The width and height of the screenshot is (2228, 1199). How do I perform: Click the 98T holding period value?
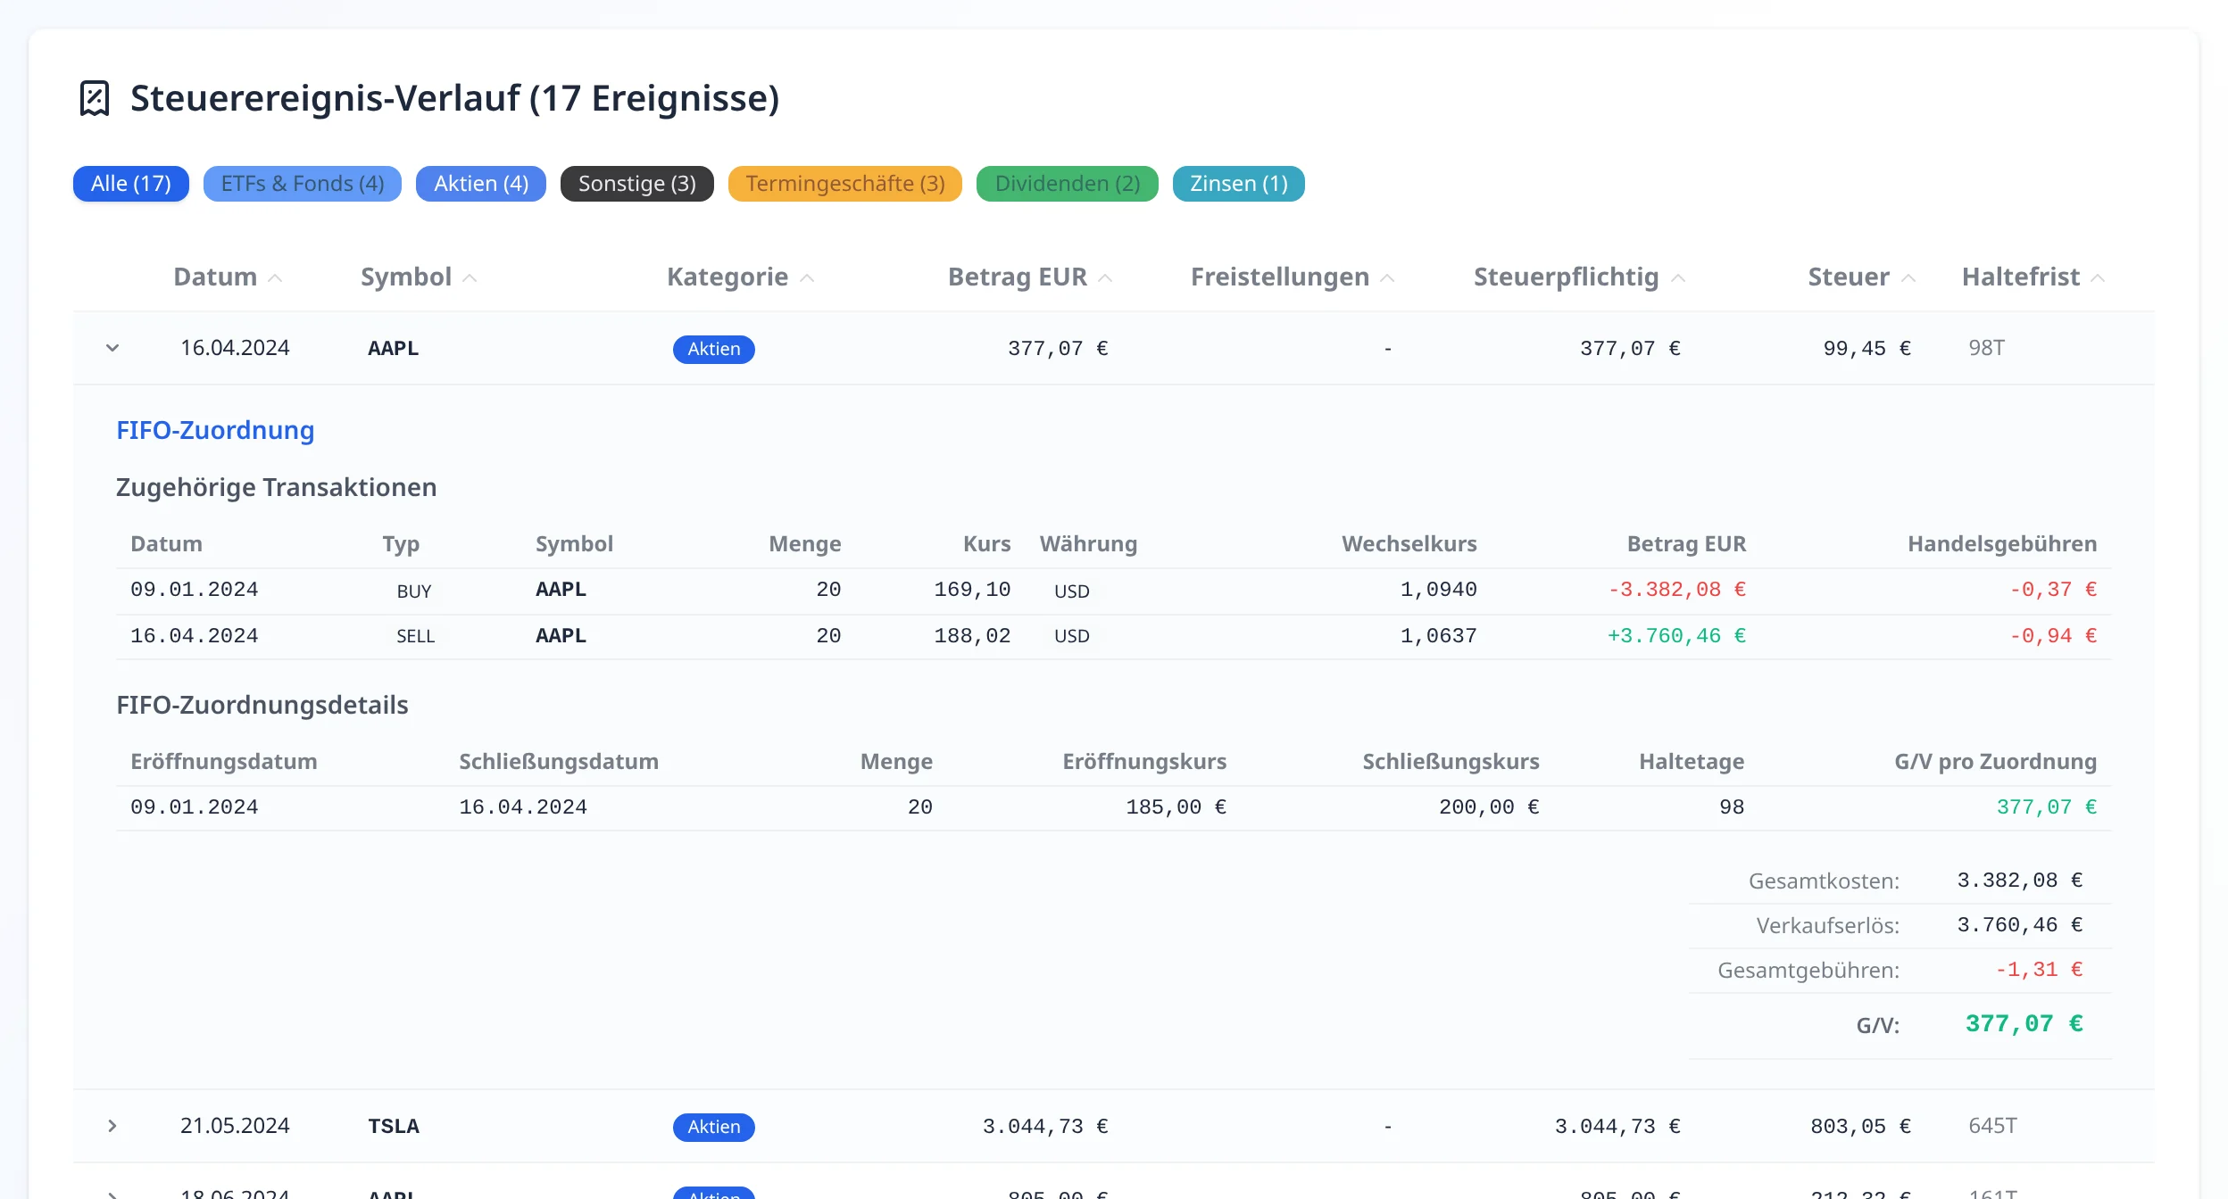tap(1986, 348)
